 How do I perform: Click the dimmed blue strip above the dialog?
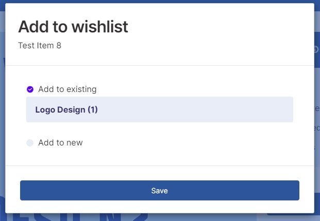tap(155, 2)
